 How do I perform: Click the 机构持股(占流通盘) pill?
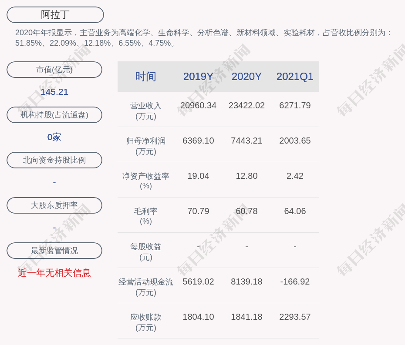(x=54, y=115)
